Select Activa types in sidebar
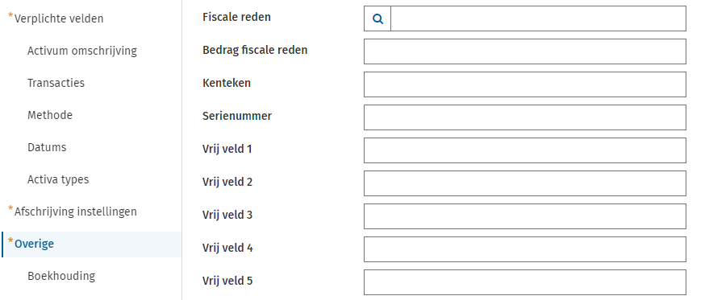Viewport: 709px width, 300px height. pos(58,179)
